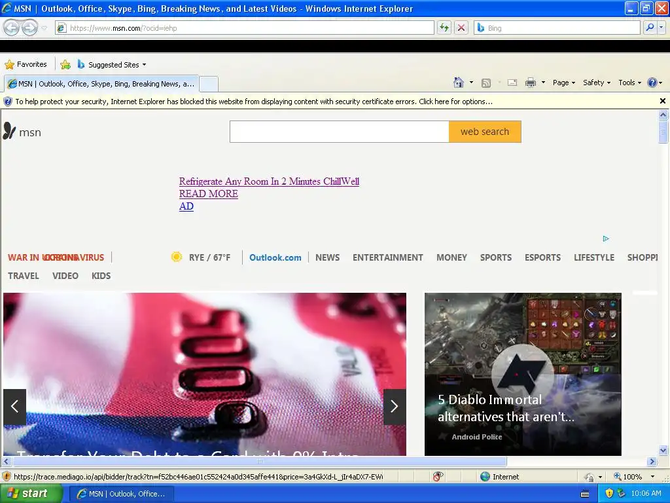Close the security information bar

point(662,101)
